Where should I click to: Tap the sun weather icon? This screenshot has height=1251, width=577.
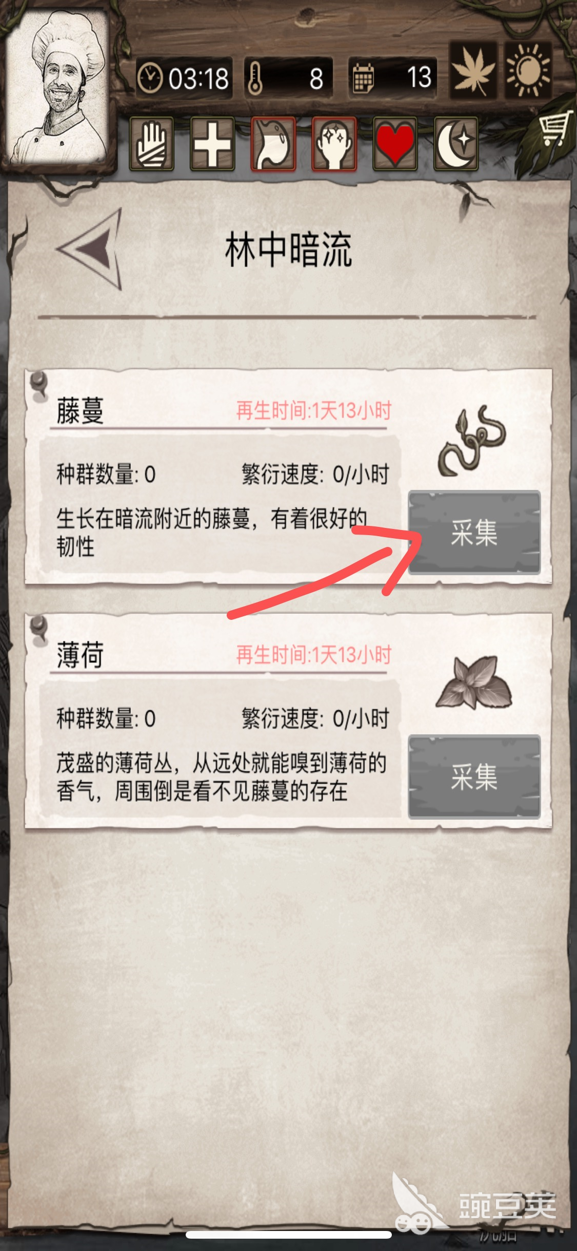click(528, 70)
